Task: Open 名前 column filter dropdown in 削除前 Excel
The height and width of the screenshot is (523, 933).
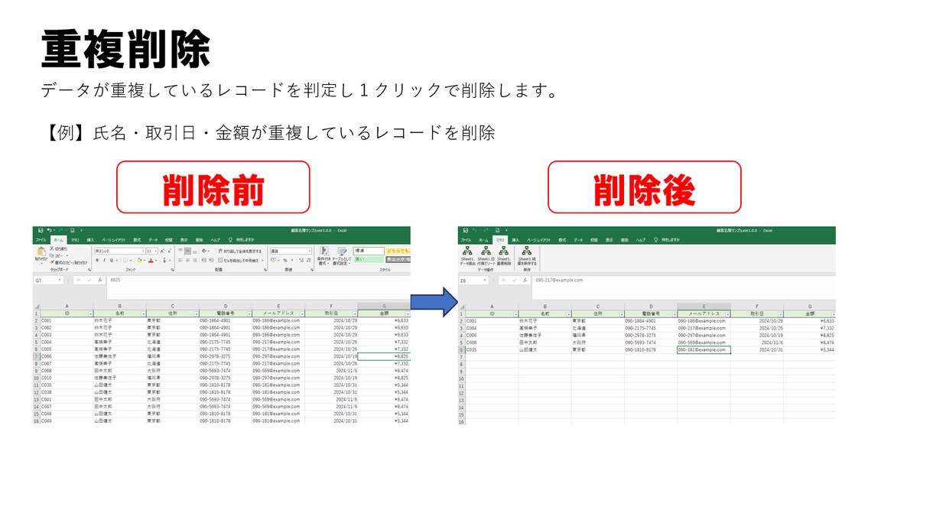Action: coord(143,314)
